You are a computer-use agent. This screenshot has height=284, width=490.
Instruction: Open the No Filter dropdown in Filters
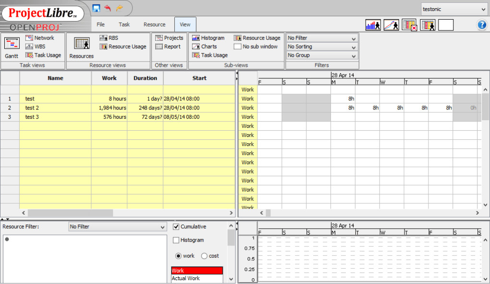click(322, 38)
